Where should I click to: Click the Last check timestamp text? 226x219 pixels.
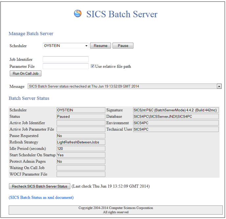[x=111, y=186]
